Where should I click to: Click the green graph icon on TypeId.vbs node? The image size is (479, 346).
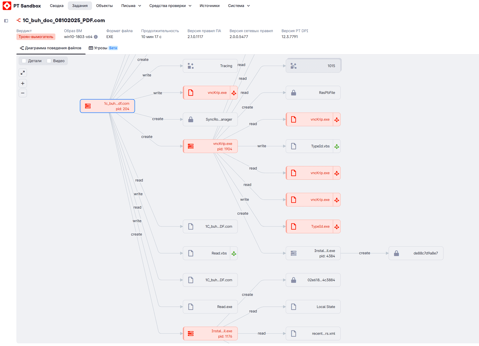[x=337, y=146]
